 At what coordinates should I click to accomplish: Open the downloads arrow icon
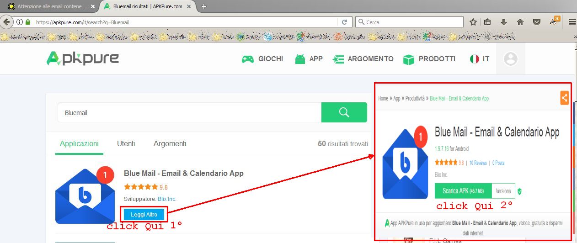[504, 22]
